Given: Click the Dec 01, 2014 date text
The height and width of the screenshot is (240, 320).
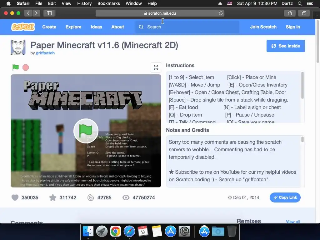Looking at the screenshot, I should [246, 197].
